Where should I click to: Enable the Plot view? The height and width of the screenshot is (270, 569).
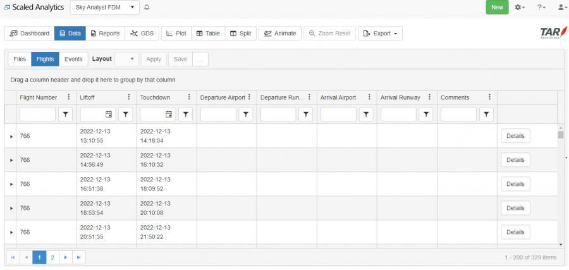point(176,34)
